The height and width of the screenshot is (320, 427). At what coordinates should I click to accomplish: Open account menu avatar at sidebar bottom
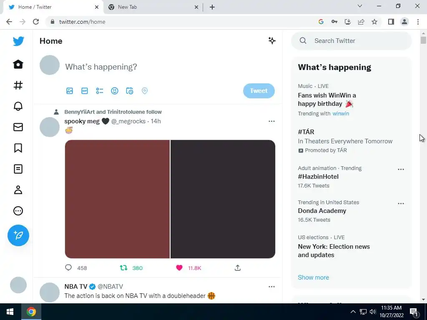[x=18, y=285]
